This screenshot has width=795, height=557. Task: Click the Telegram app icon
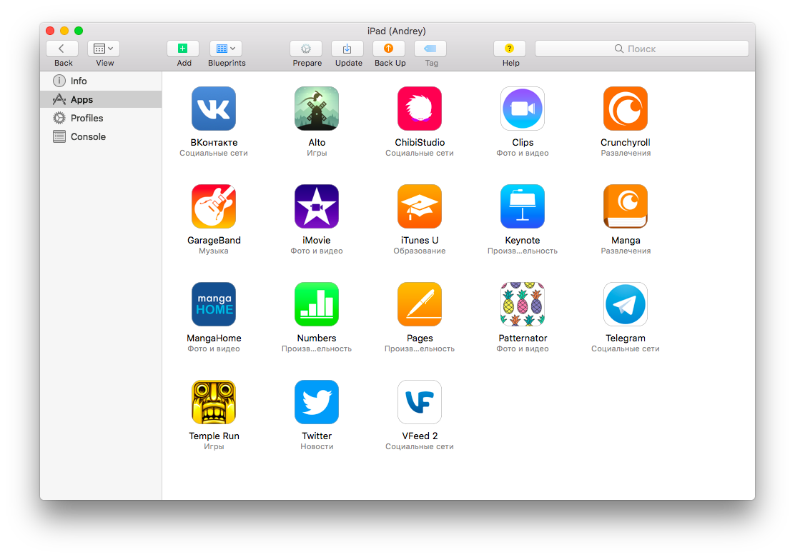coord(625,303)
